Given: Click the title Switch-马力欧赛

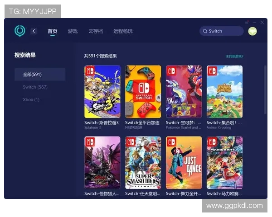Looking at the screenshot, I should click(224, 193).
